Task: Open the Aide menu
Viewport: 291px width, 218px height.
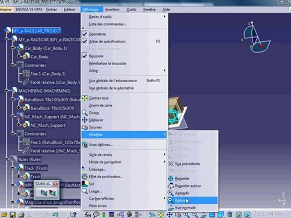Action: tap(166, 9)
